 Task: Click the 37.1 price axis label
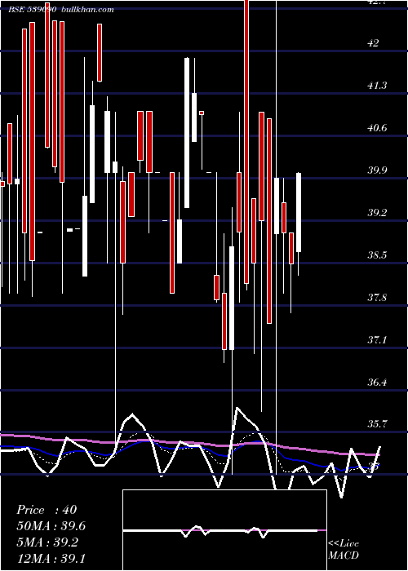coord(377,340)
